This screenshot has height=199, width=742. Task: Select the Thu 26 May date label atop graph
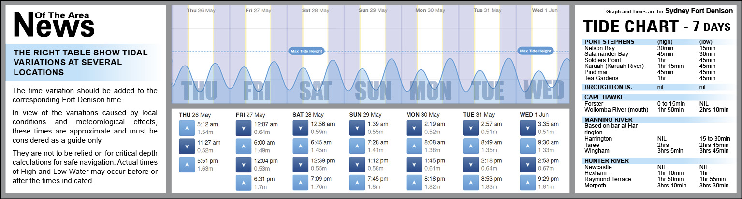coord(199,10)
